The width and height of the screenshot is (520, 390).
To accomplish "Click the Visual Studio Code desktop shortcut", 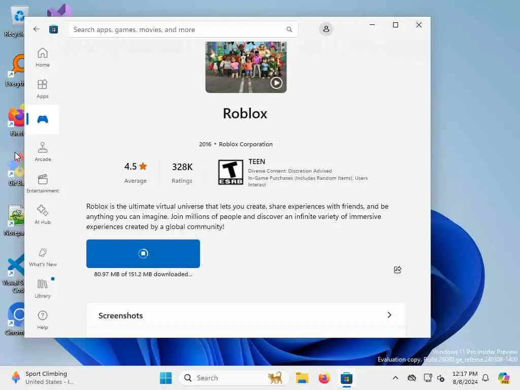I will 14,274.
